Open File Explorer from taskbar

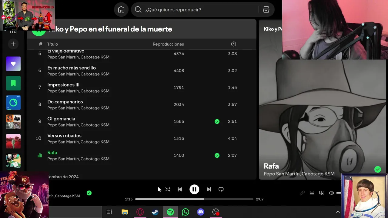tap(125, 212)
